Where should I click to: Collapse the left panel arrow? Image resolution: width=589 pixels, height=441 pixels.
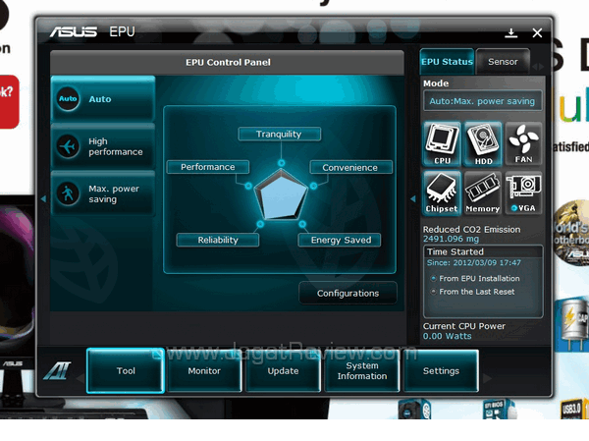[43, 198]
